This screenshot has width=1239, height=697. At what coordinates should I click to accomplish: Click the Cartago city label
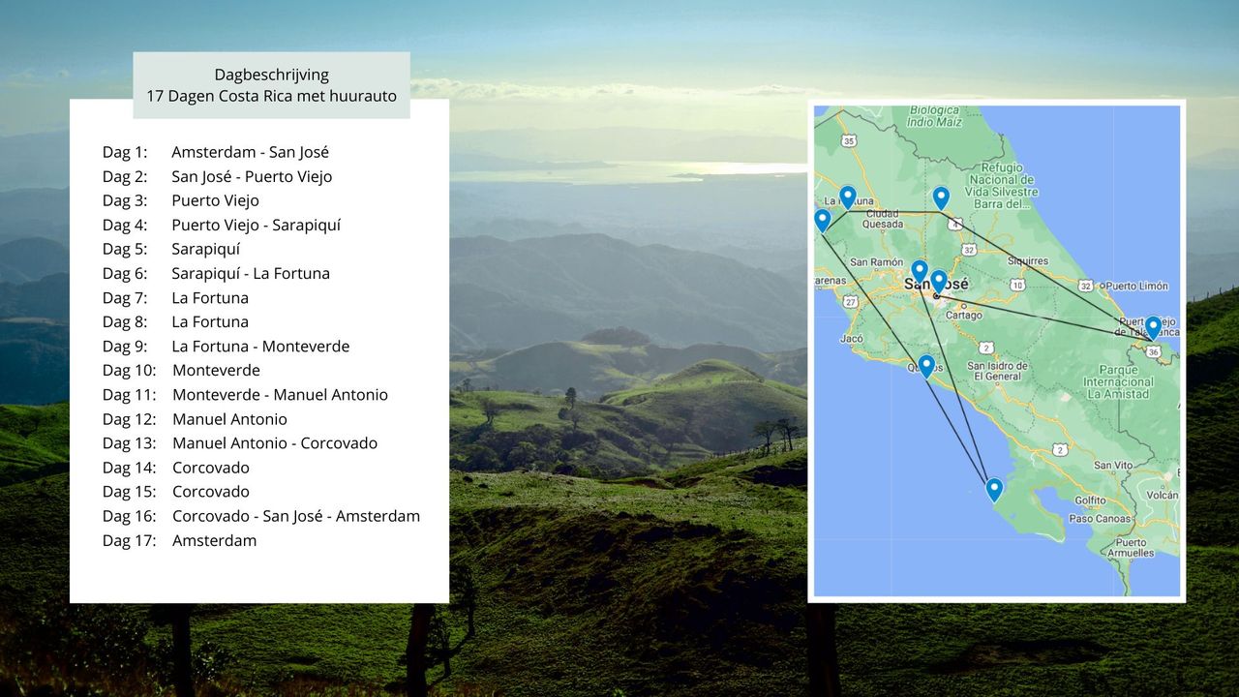click(963, 315)
